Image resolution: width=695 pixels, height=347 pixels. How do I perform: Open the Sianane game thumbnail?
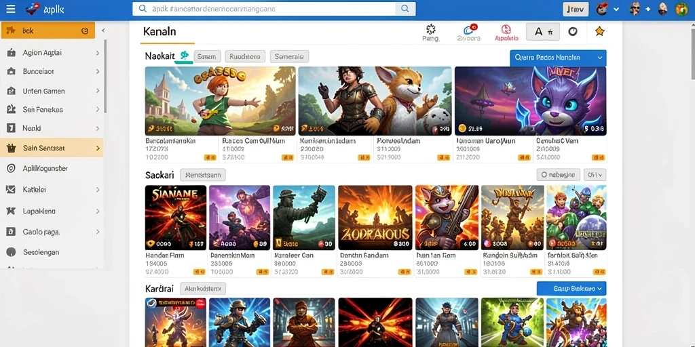[x=176, y=218]
